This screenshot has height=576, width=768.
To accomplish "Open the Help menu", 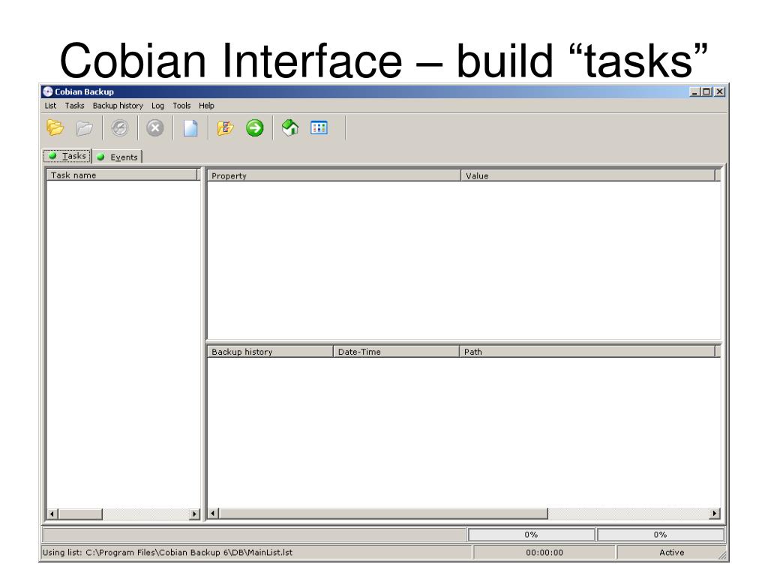I will coord(206,105).
